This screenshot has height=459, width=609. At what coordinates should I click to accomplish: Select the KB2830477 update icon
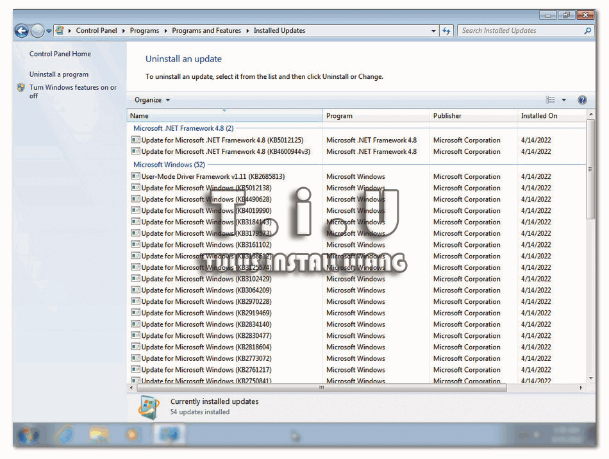[x=135, y=335]
